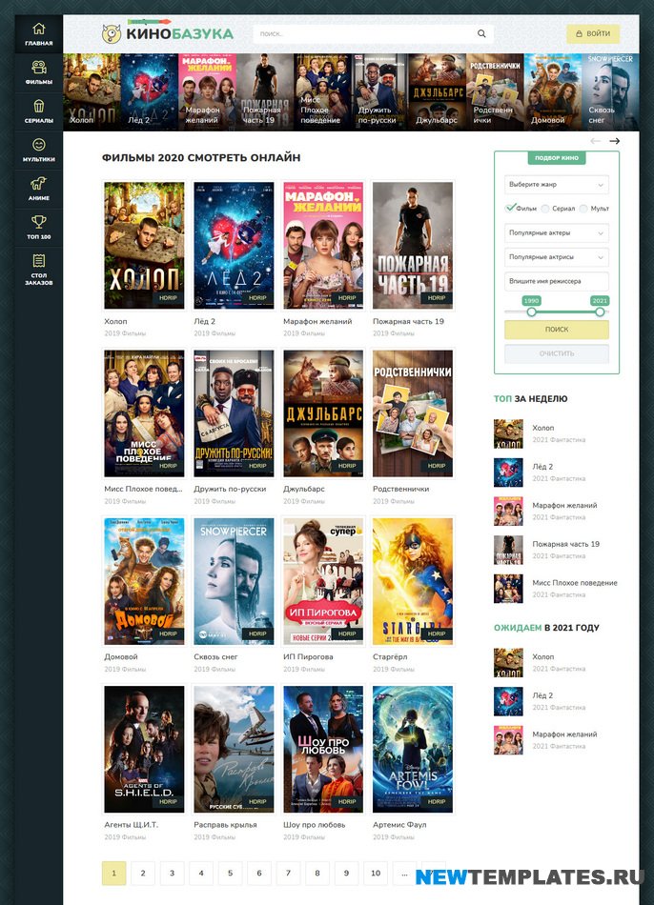
Task: Select the Мультики smiley icon
Action: 38,145
